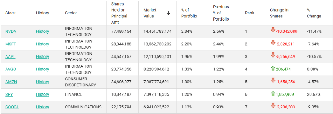Sort by % of Portfolio column header

point(189,13)
